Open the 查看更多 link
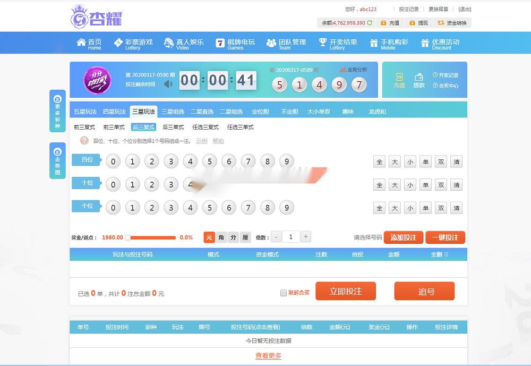 click(268, 356)
